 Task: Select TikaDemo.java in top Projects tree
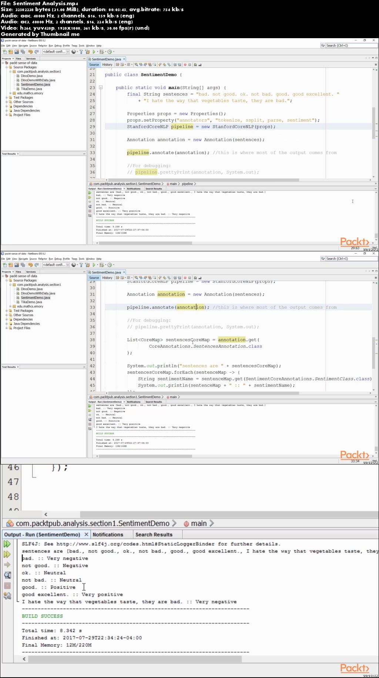31,89
